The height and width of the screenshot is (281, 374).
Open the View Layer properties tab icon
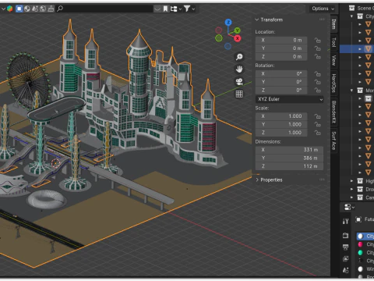pyautogui.click(x=345, y=258)
